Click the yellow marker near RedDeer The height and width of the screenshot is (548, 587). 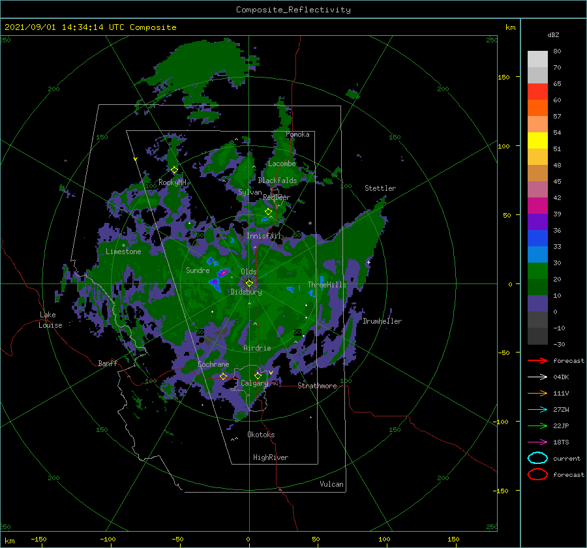pyautogui.click(x=268, y=212)
